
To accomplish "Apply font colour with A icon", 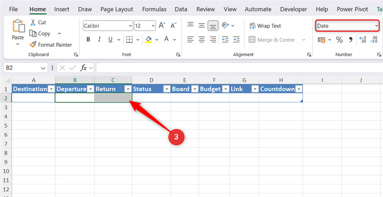I will pyautogui.click(x=167, y=39).
